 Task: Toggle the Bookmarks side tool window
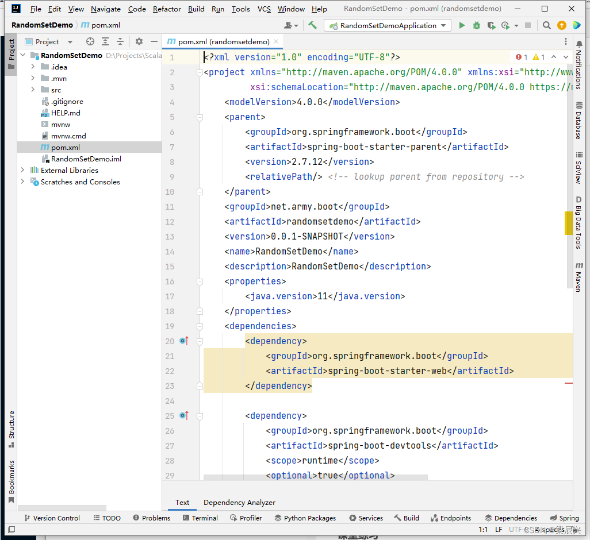click(x=12, y=481)
